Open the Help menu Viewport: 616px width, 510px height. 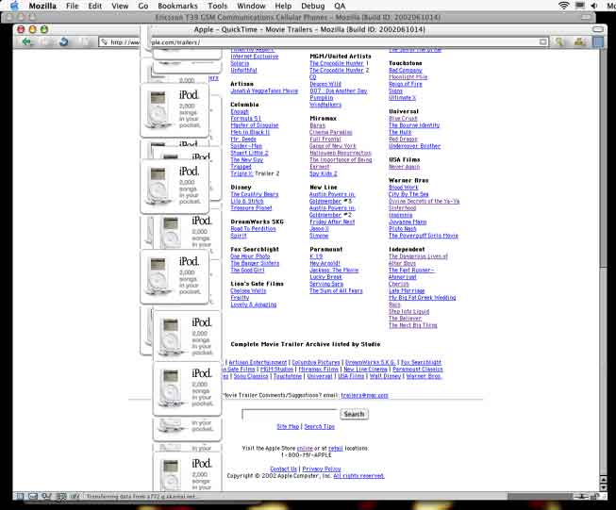(283, 6)
